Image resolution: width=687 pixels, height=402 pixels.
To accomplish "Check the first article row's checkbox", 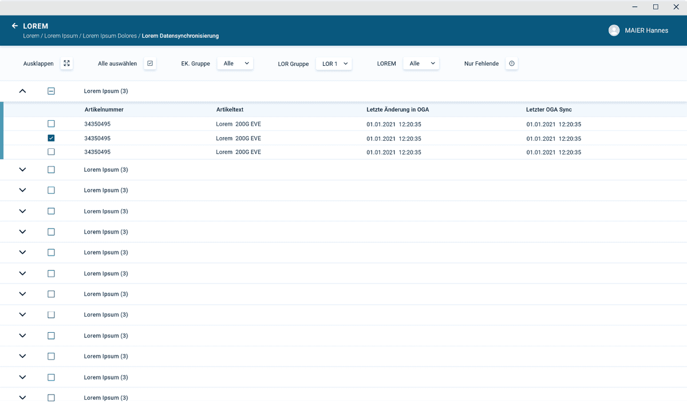I will (51, 124).
